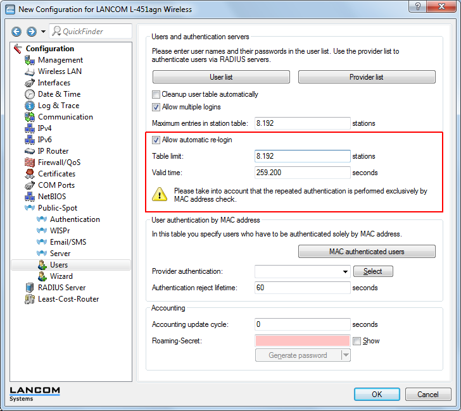The width and height of the screenshot is (461, 411).
Task: Enable Cleanup user table automatically
Action: [156, 94]
